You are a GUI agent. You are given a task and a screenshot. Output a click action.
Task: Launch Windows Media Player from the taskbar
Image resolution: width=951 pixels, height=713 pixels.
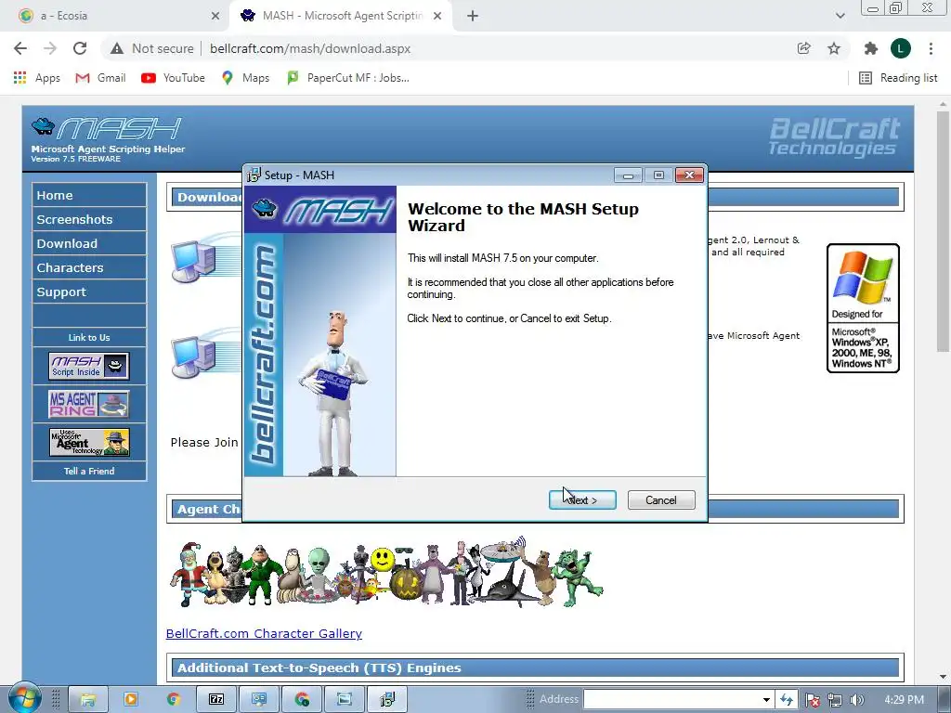coord(130,699)
